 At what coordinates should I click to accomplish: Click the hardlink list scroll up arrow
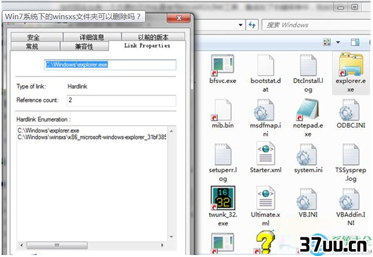[172, 131]
